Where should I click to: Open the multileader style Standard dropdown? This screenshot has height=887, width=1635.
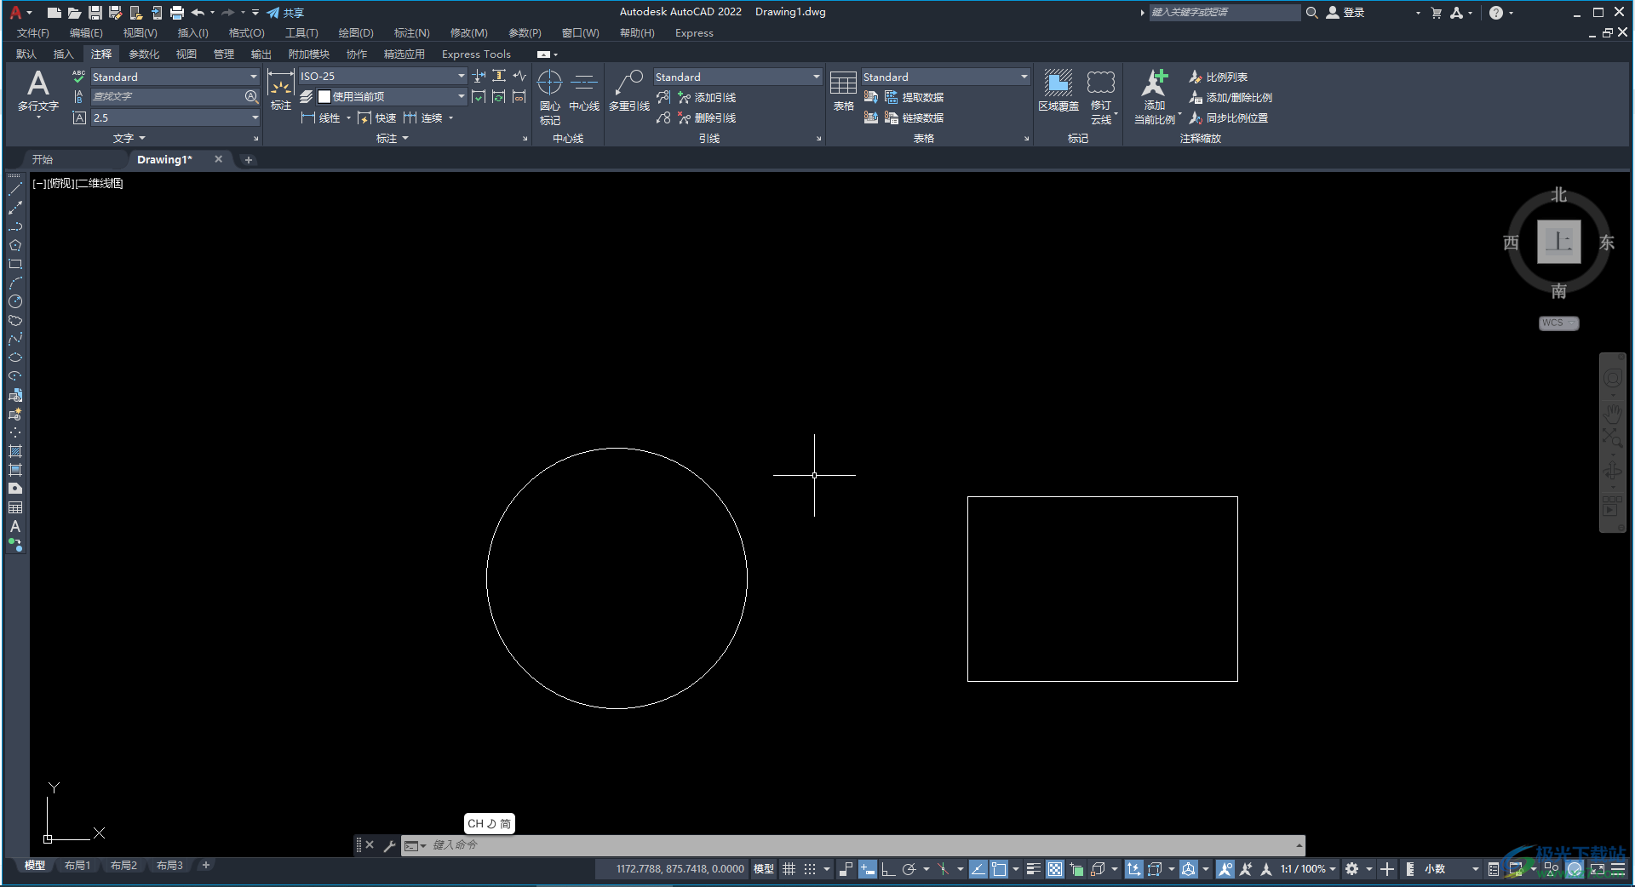[816, 77]
